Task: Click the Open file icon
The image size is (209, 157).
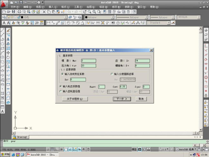Action: [x=9, y=12]
